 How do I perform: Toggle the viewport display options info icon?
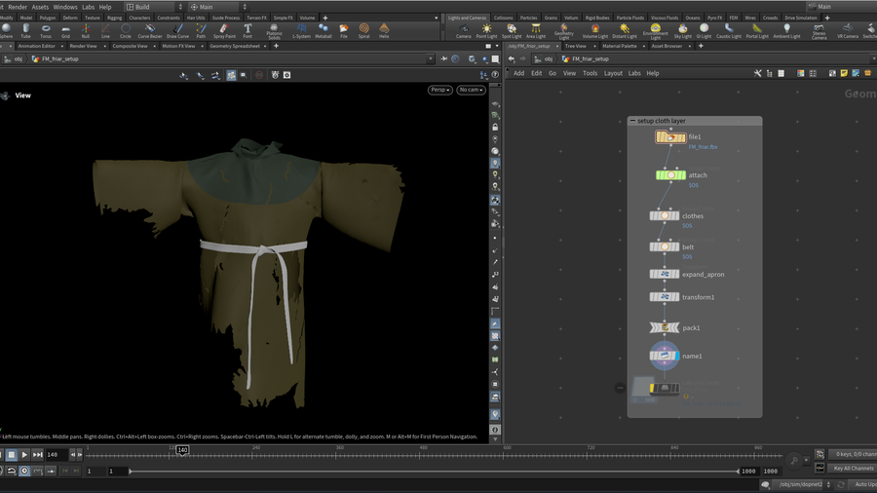(x=495, y=430)
